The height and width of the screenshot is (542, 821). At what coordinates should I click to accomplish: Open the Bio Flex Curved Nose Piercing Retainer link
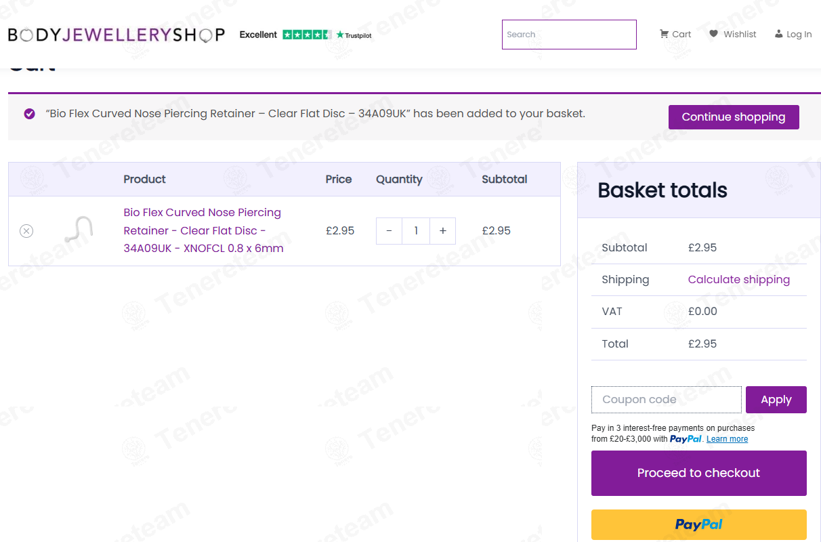(203, 230)
